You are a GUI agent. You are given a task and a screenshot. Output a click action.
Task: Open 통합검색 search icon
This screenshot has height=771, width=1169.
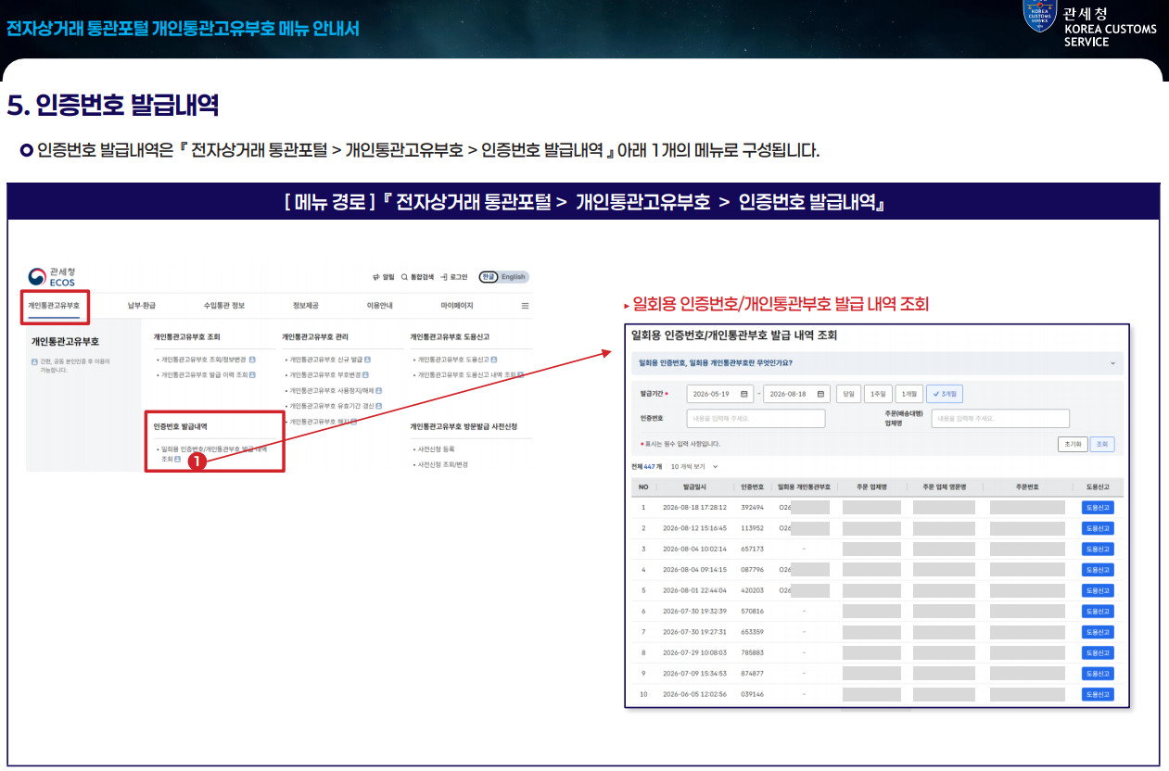[404, 277]
